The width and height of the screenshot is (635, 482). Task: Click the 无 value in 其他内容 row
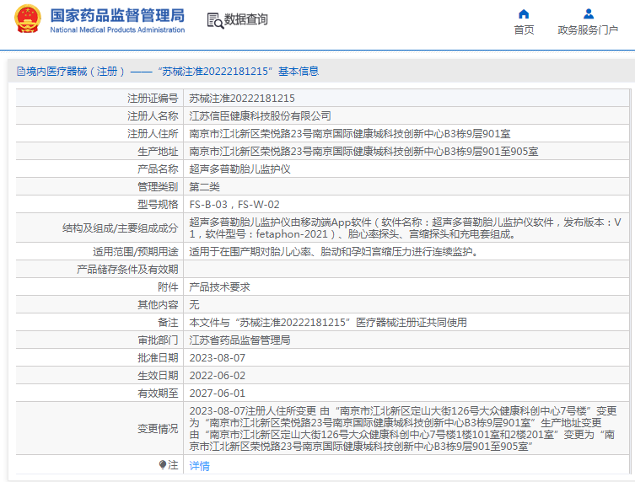(194, 305)
